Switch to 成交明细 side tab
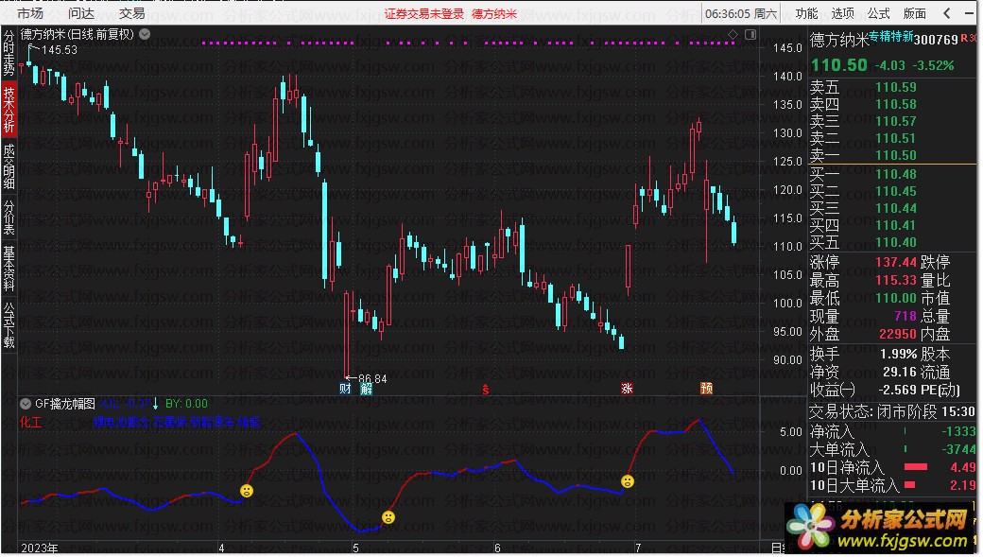This screenshot has height=557, width=983. tap(9, 166)
